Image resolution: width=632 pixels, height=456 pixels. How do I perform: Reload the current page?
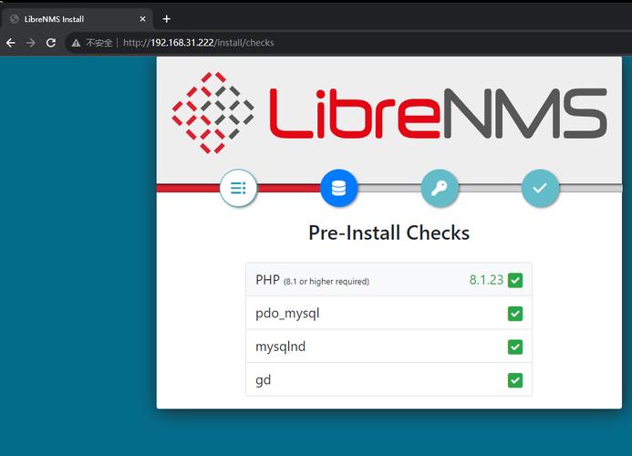pyautogui.click(x=51, y=43)
